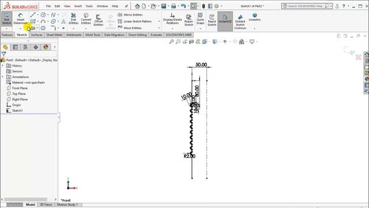Expand the Isometric view dropdown arrow
369x208 pixels.
[x=255, y=28]
